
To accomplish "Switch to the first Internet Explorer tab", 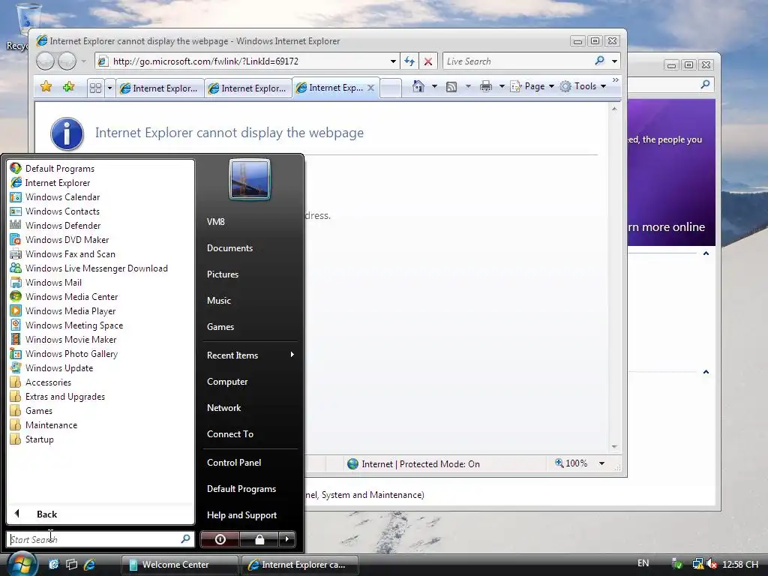I will tap(160, 88).
